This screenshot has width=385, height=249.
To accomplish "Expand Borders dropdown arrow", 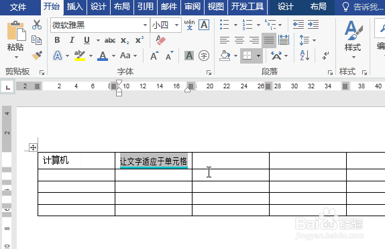I will (258, 56).
